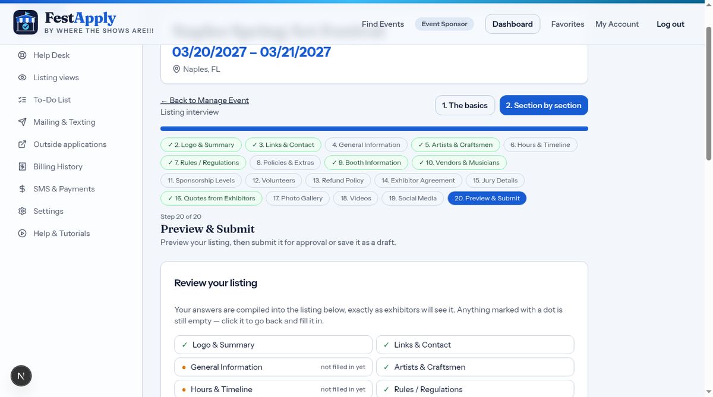Open step 3 Links & Contact
The height and width of the screenshot is (397, 713).
click(283, 145)
